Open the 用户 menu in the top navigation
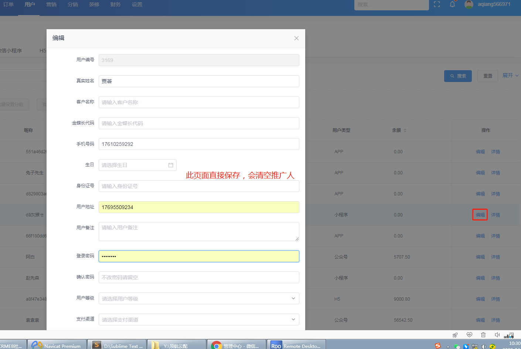The height and width of the screenshot is (349, 521). (30, 4)
